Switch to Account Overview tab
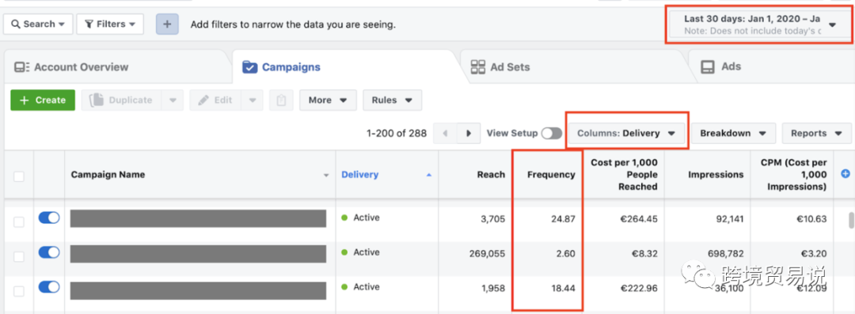855x314 pixels. click(71, 67)
